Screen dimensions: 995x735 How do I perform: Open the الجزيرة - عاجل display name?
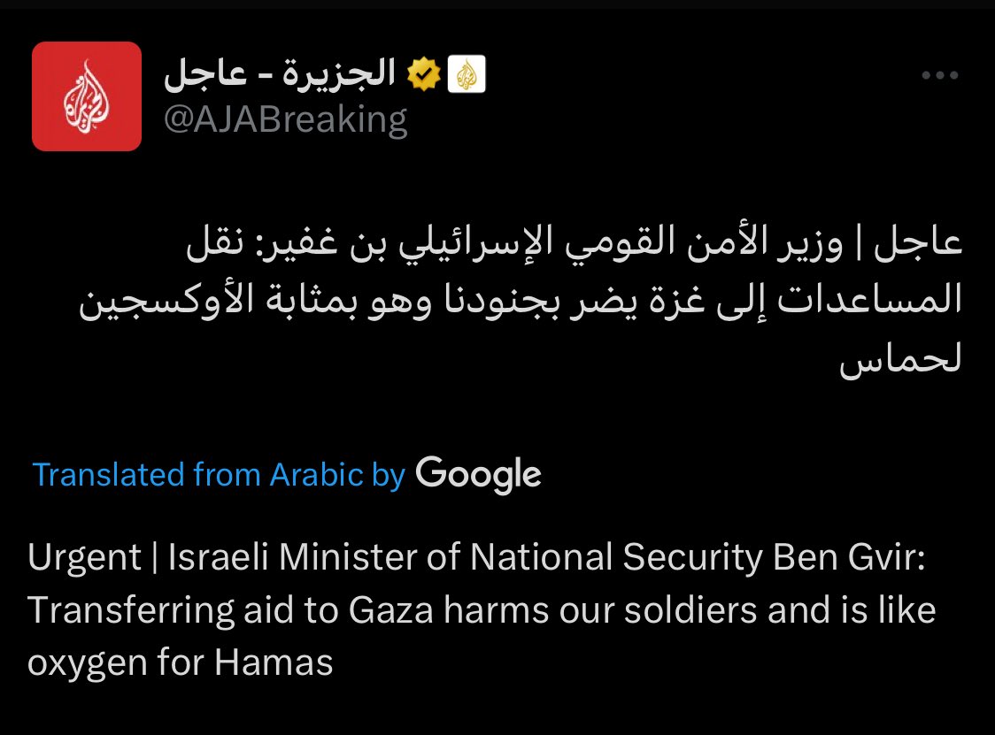[280, 76]
